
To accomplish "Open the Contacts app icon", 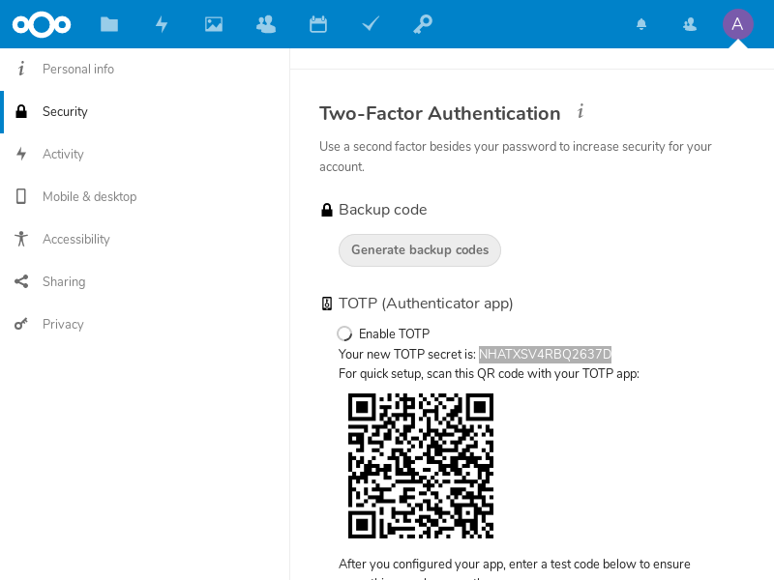I will (x=266, y=24).
